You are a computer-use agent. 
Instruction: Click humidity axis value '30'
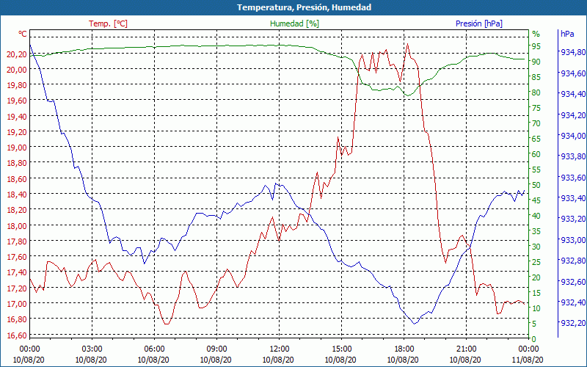point(536,247)
